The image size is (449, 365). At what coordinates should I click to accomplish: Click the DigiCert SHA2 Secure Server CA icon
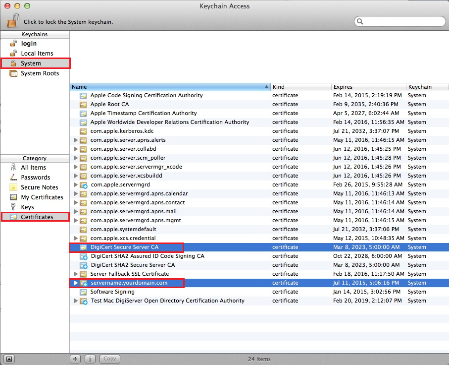tap(83, 265)
